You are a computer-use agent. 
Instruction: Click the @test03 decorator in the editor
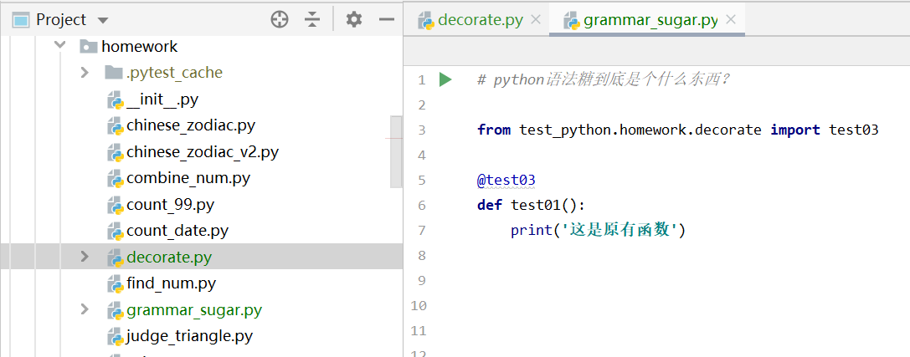click(506, 180)
